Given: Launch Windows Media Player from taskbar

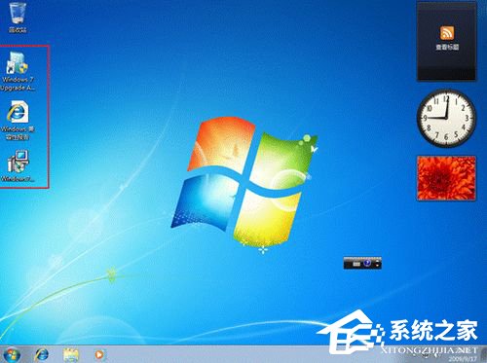Looking at the screenshot, I should [x=99, y=354].
